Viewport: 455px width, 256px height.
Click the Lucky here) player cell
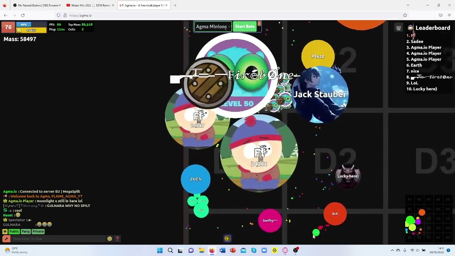(348, 176)
